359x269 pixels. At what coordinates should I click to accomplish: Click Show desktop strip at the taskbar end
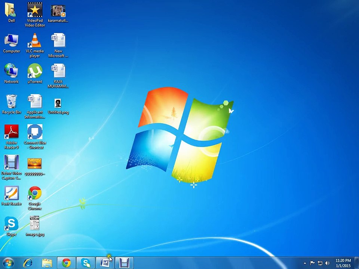(x=357, y=263)
